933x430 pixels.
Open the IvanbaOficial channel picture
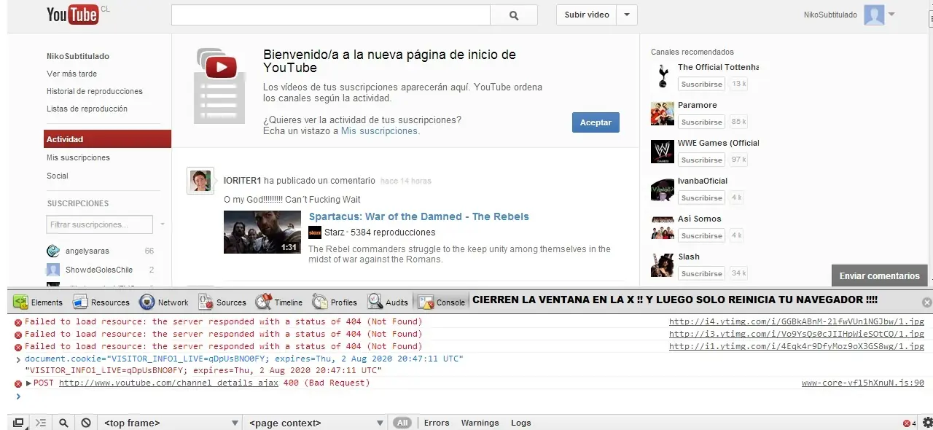click(x=663, y=189)
